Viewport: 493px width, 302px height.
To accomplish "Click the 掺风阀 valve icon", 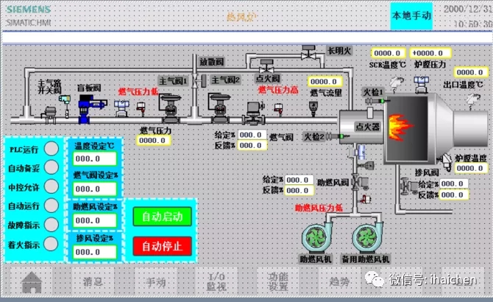I will tap(408, 186).
